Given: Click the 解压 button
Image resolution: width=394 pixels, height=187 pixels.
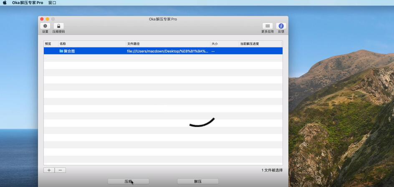Looking at the screenshot, I should 198,181.
